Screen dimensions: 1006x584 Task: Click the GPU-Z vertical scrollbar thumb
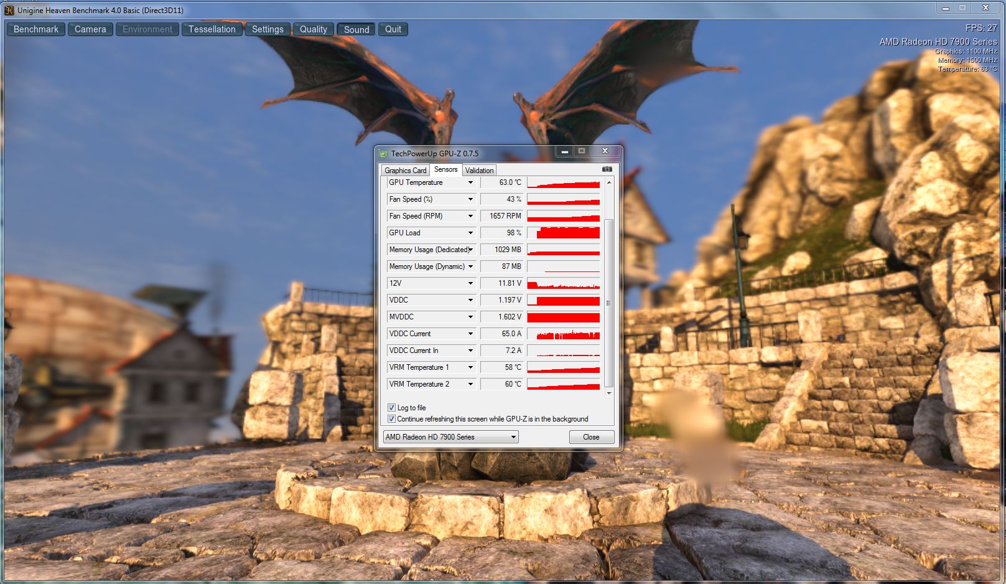(608, 303)
